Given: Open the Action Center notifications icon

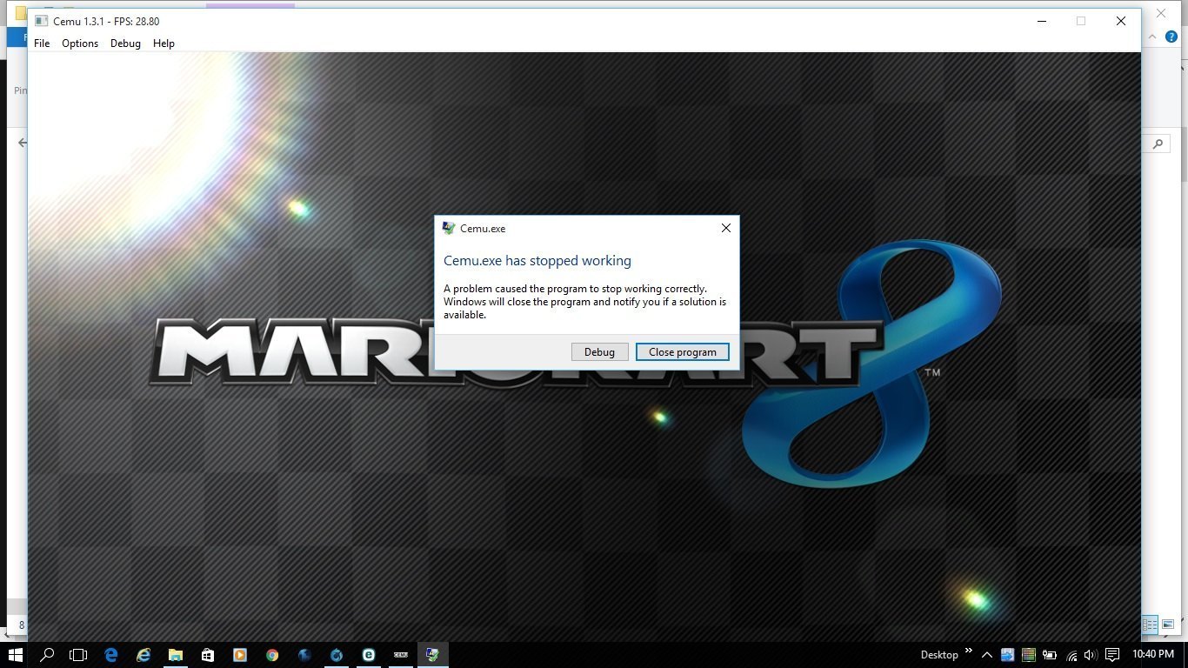Looking at the screenshot, I should tap(1111, 655).
